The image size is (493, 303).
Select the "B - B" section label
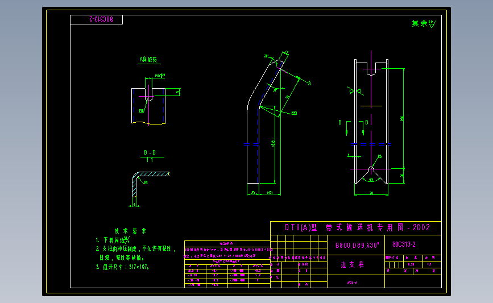tap(150, 152)
